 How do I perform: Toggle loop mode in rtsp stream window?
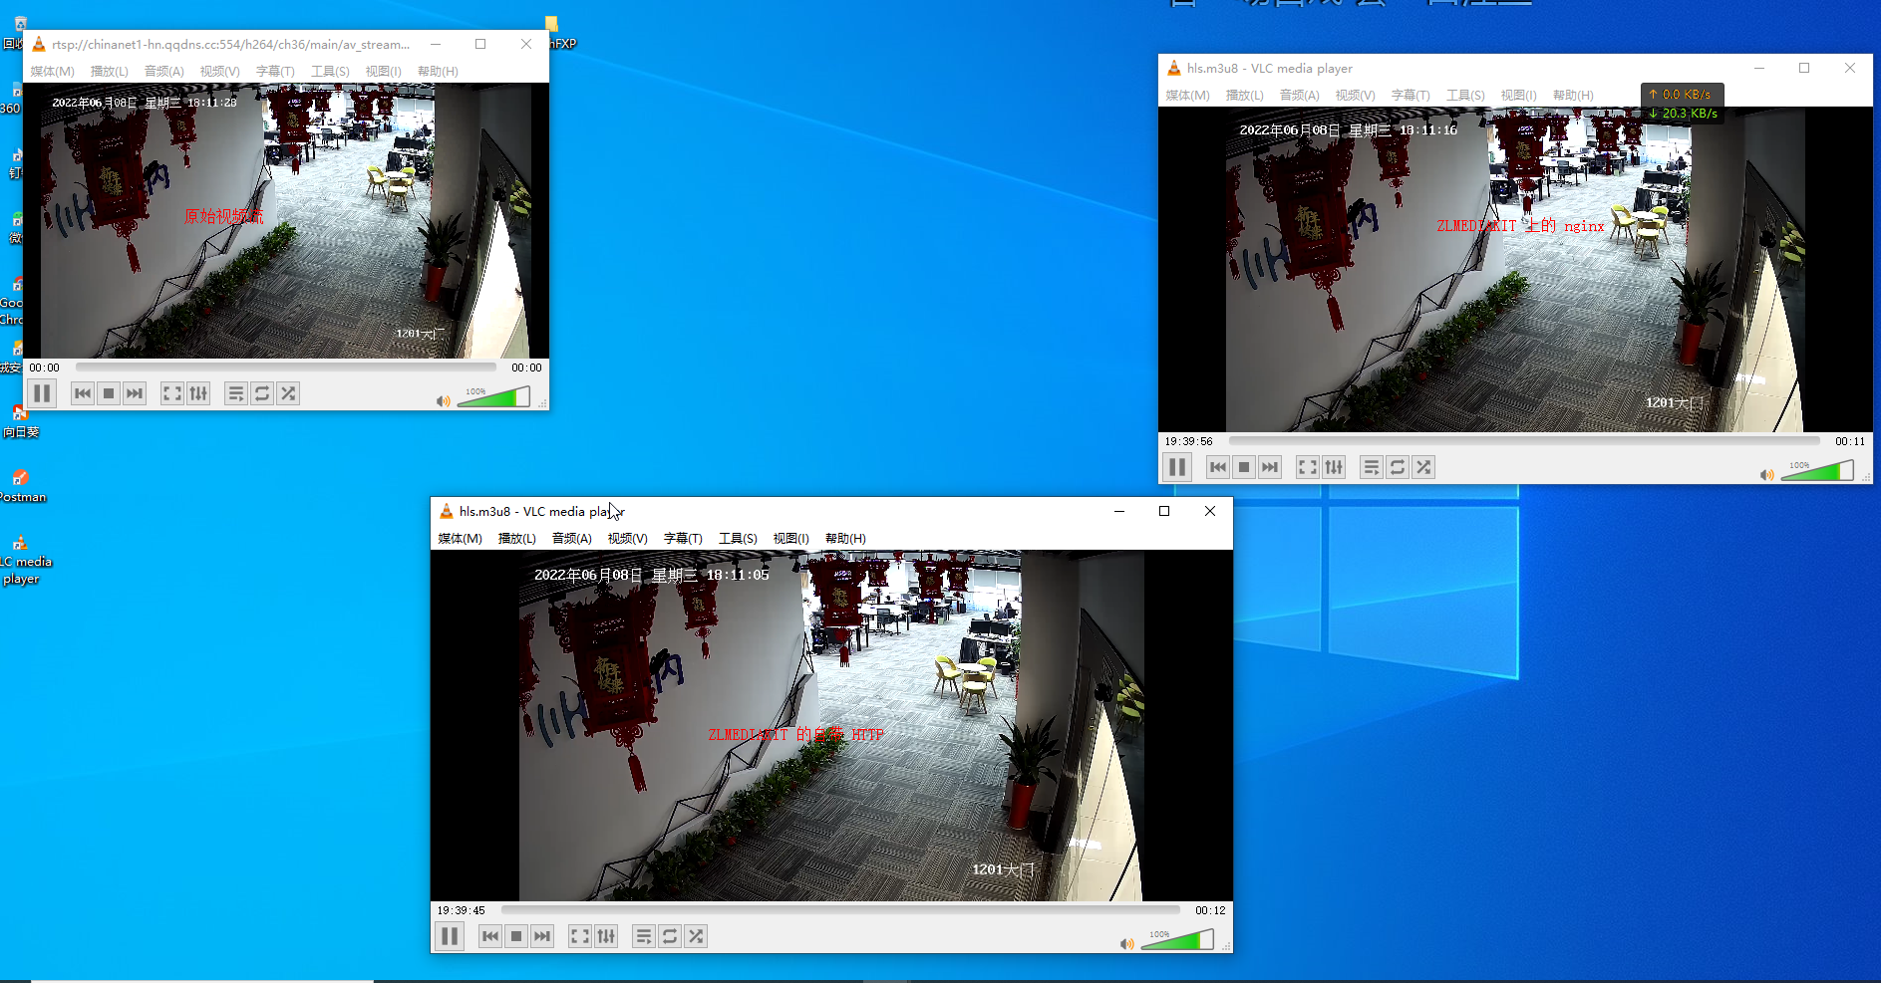262,393
